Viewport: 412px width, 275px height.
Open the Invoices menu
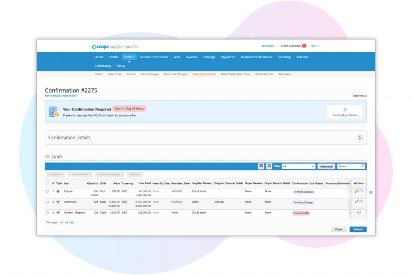pos(192,57)
